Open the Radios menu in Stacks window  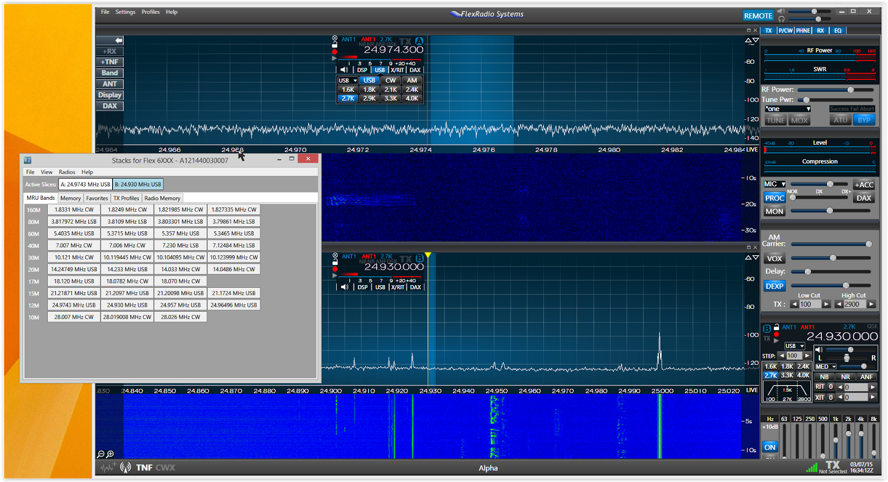[67, 172]
